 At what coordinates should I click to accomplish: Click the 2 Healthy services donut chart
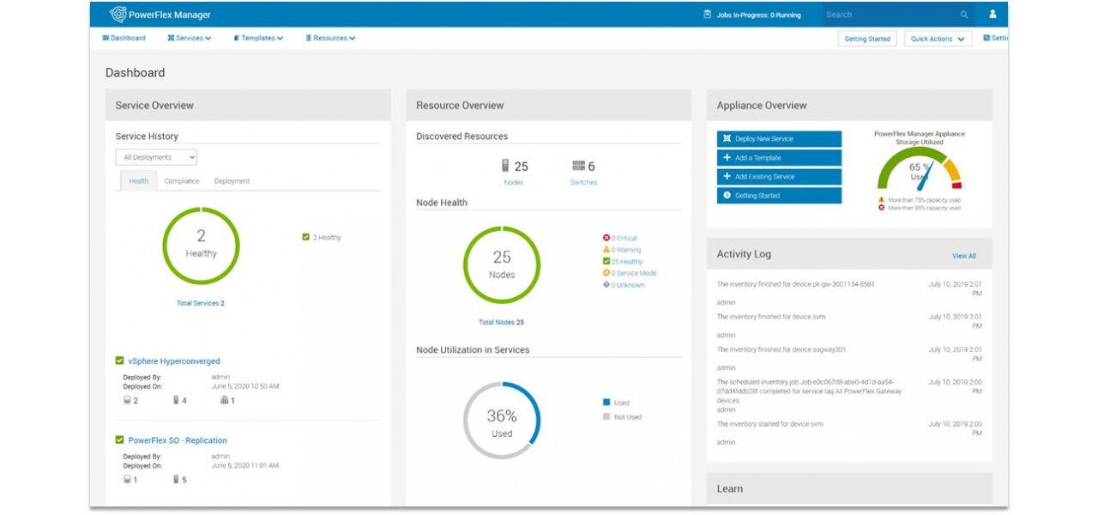[x=201, y=245]
